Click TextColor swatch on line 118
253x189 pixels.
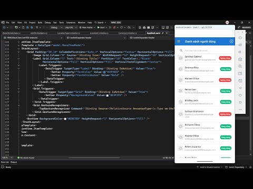tap(104, 72)
